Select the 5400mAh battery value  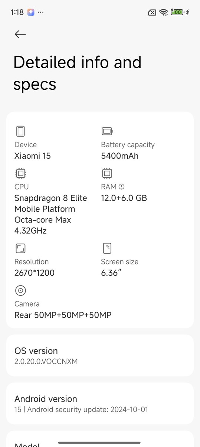tap(120, 156)
